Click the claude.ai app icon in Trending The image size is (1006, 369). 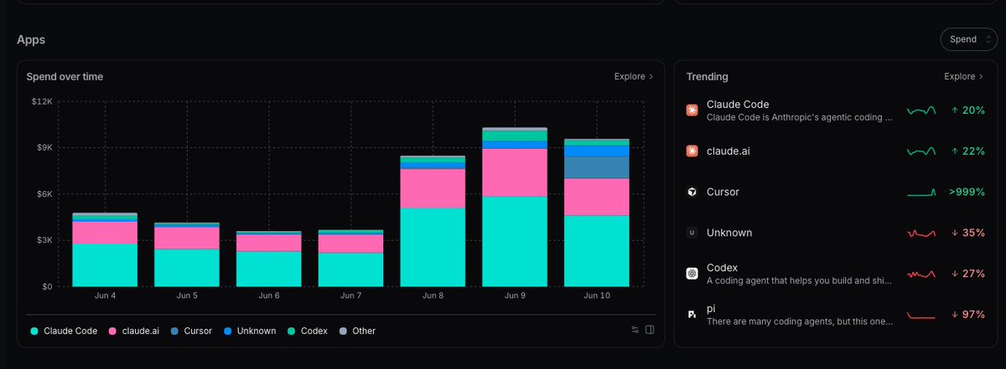692,151
